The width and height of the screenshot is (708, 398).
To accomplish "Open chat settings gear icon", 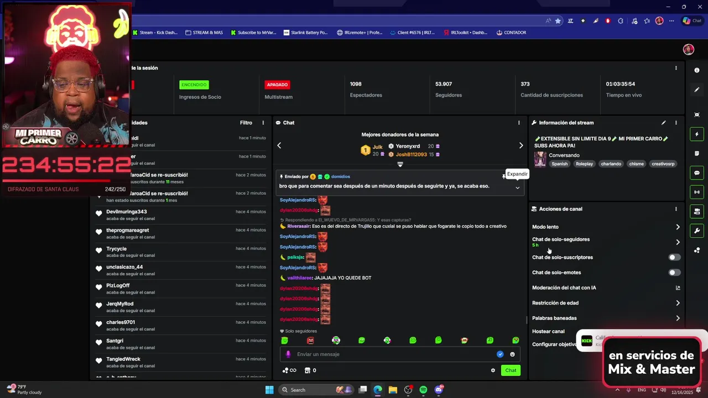I will [493, 370].
